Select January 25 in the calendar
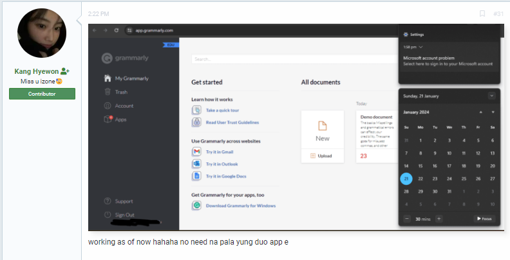 point(464,178)
